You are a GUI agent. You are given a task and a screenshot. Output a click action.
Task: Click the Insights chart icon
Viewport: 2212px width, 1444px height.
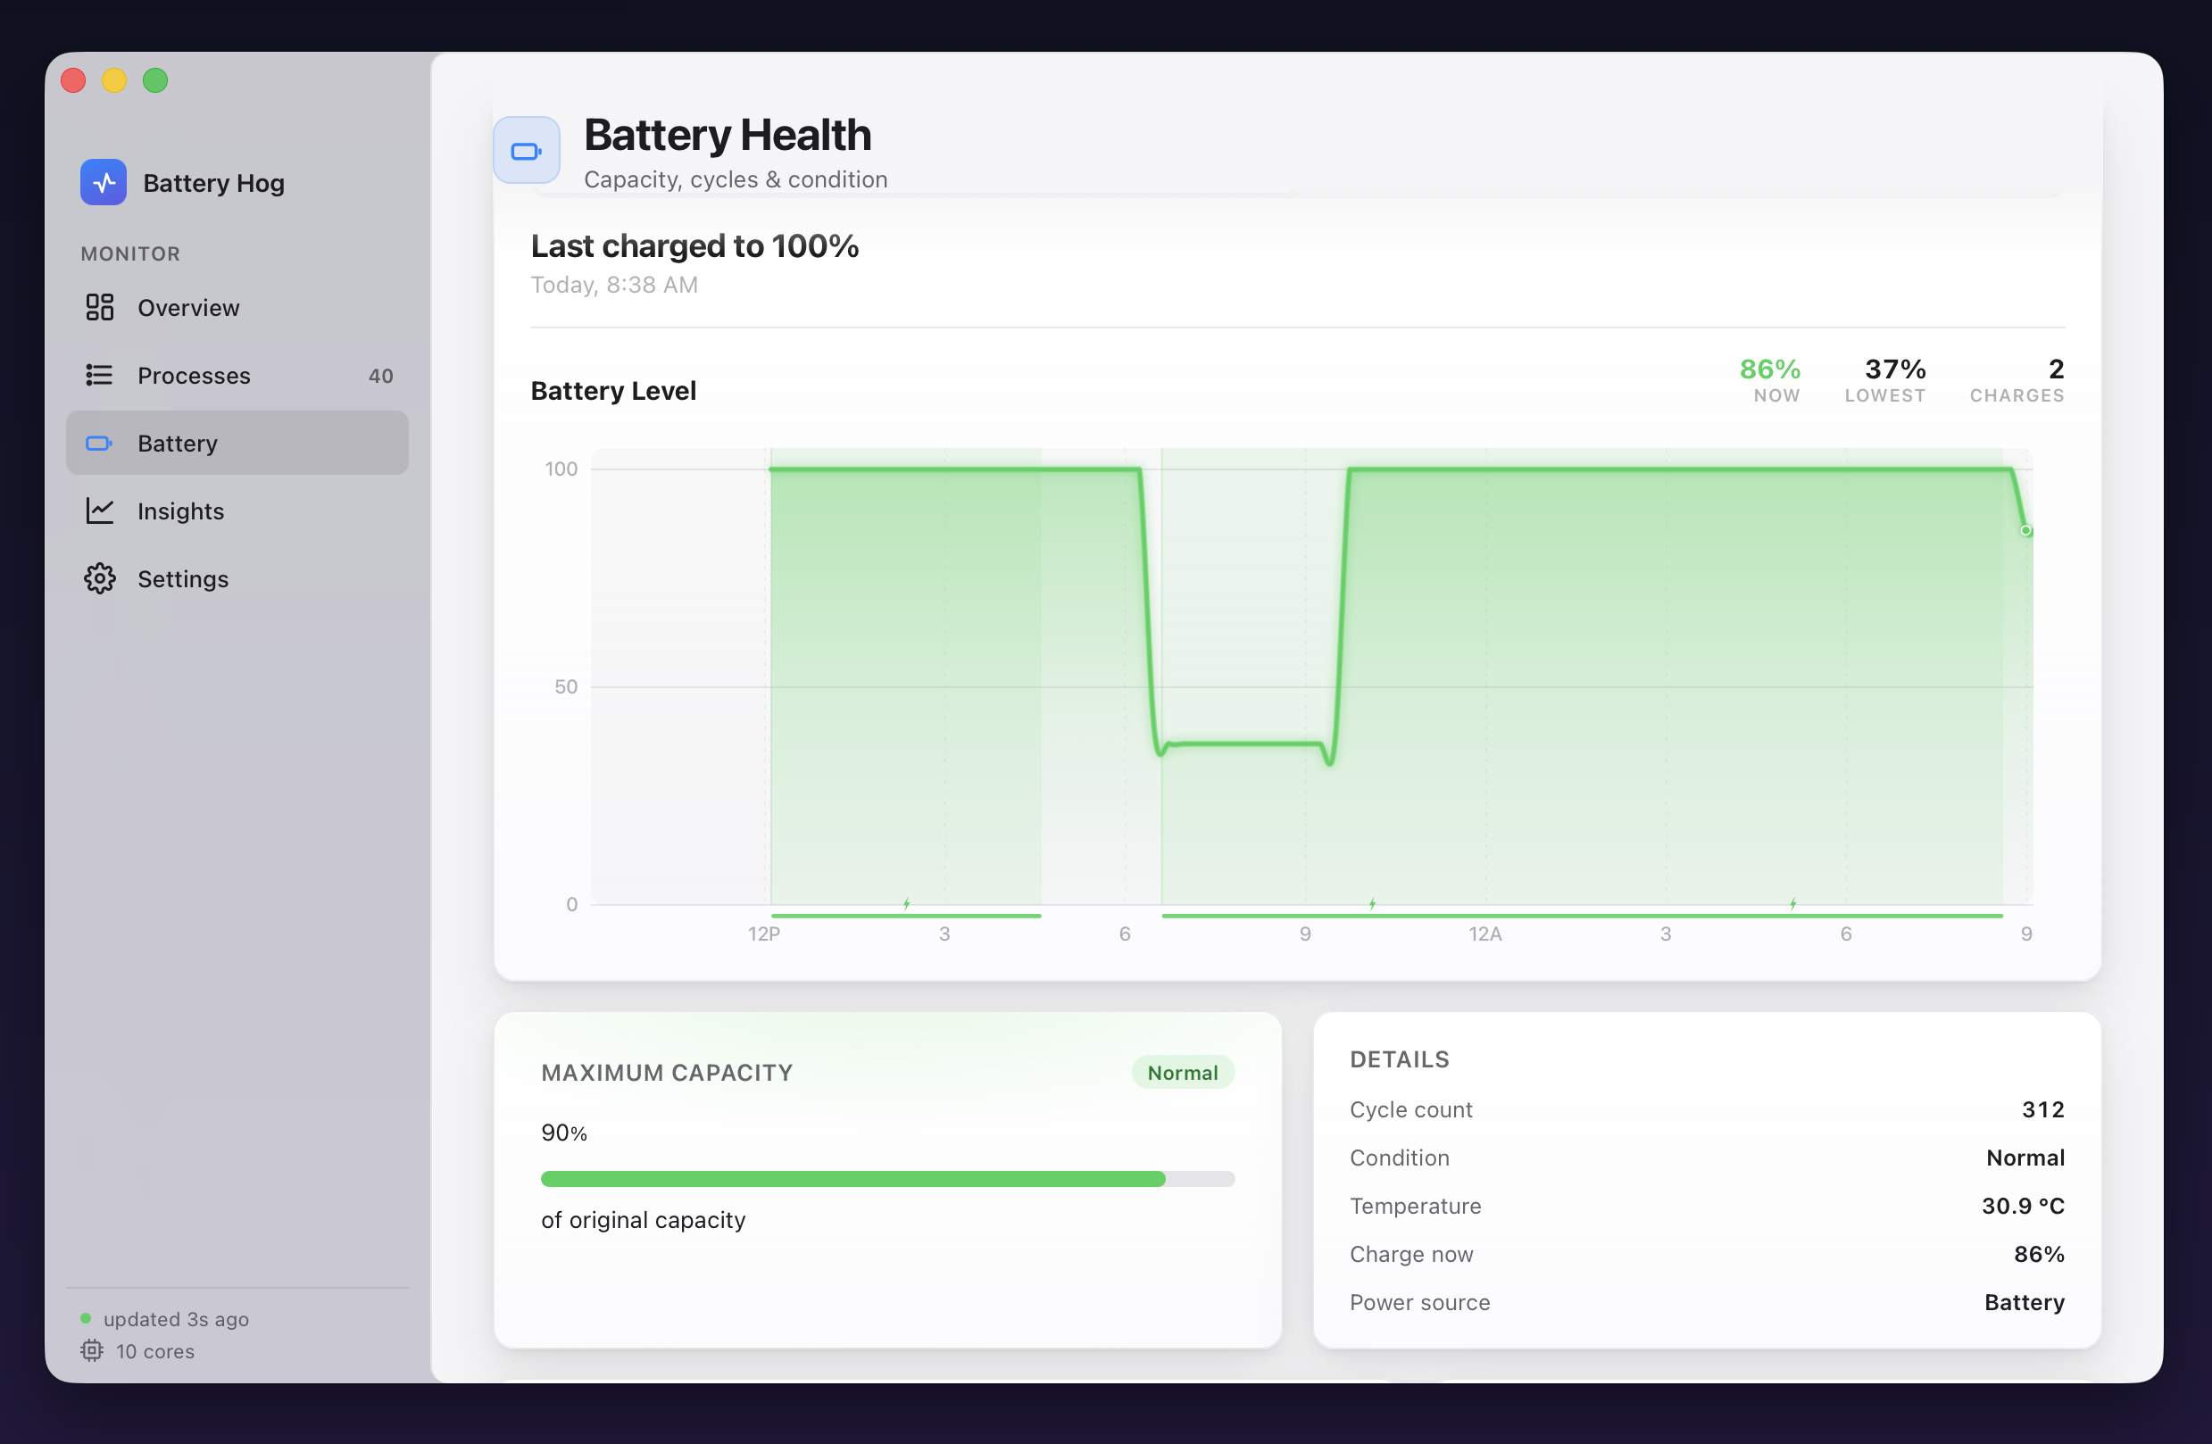click(99, 511)
